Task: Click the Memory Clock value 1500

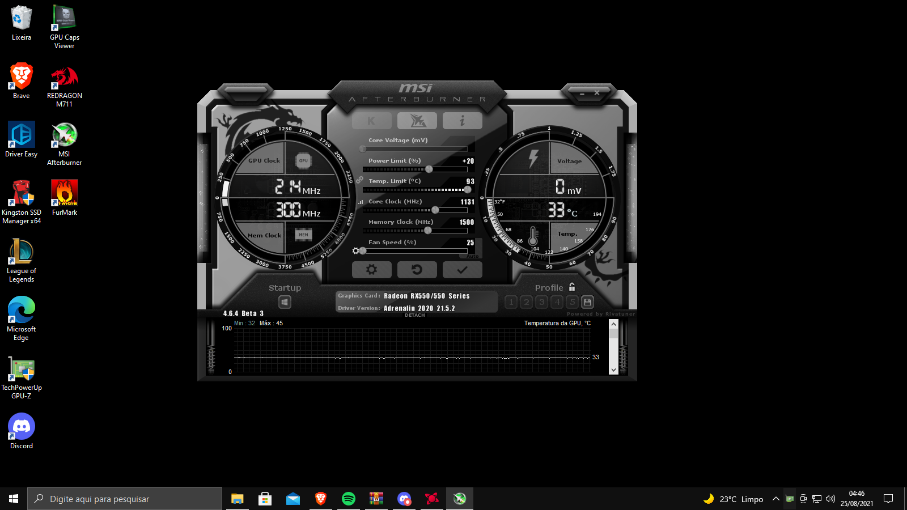Action: pos(467,222)
